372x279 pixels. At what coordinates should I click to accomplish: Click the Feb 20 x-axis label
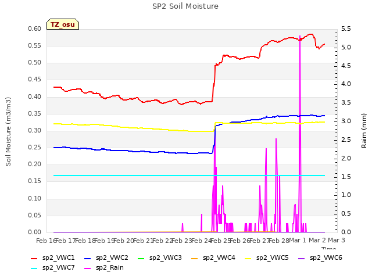coord(124,241)
